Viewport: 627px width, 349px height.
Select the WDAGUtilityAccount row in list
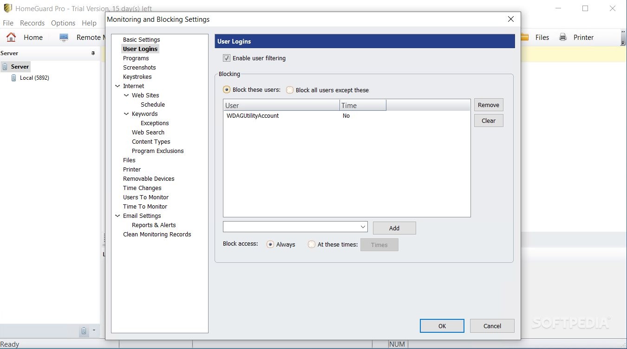point(346,116)
